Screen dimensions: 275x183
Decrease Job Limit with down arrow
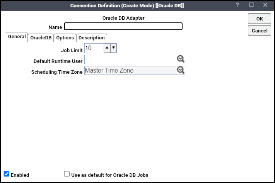(x=113, y=48)
